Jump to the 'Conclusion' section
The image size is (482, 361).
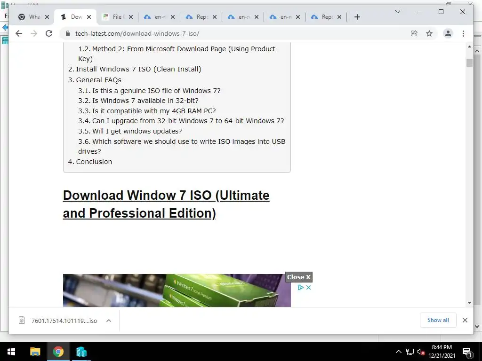click(x=90, y=162)
